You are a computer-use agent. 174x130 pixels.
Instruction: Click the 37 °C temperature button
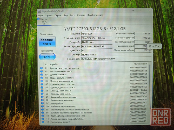[x=47, y=56]
